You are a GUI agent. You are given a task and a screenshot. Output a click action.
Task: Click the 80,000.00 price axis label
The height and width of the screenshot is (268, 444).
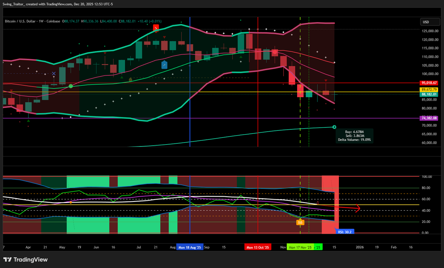tap(429, 108)
